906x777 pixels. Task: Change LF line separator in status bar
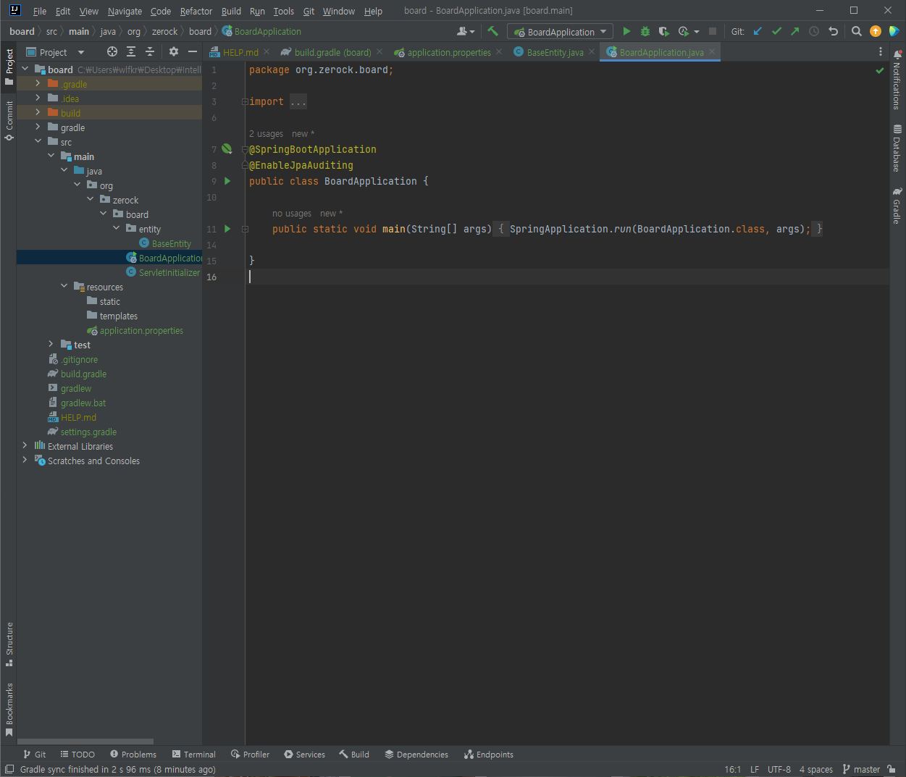click(755, 769)
